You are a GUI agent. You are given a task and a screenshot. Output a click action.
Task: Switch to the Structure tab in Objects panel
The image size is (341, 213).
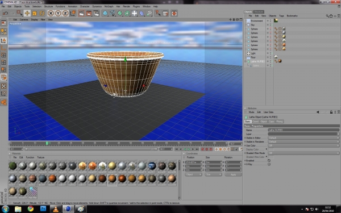click(x=259, y=12)
